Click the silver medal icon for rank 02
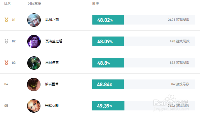 [6, 41]
